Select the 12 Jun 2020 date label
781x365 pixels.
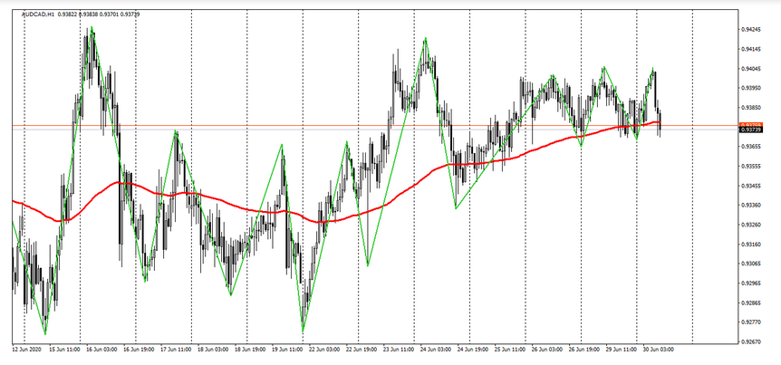coord(27,349)
